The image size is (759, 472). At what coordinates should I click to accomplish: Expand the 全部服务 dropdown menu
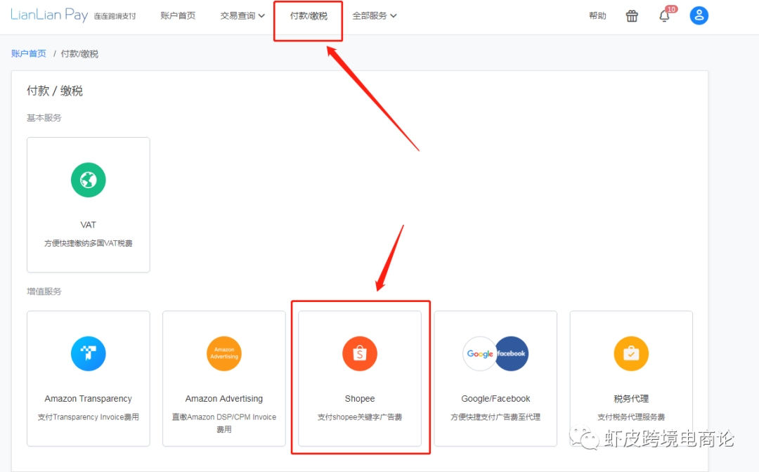374,16
